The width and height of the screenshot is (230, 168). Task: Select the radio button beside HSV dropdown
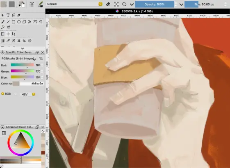coord(16,94)
